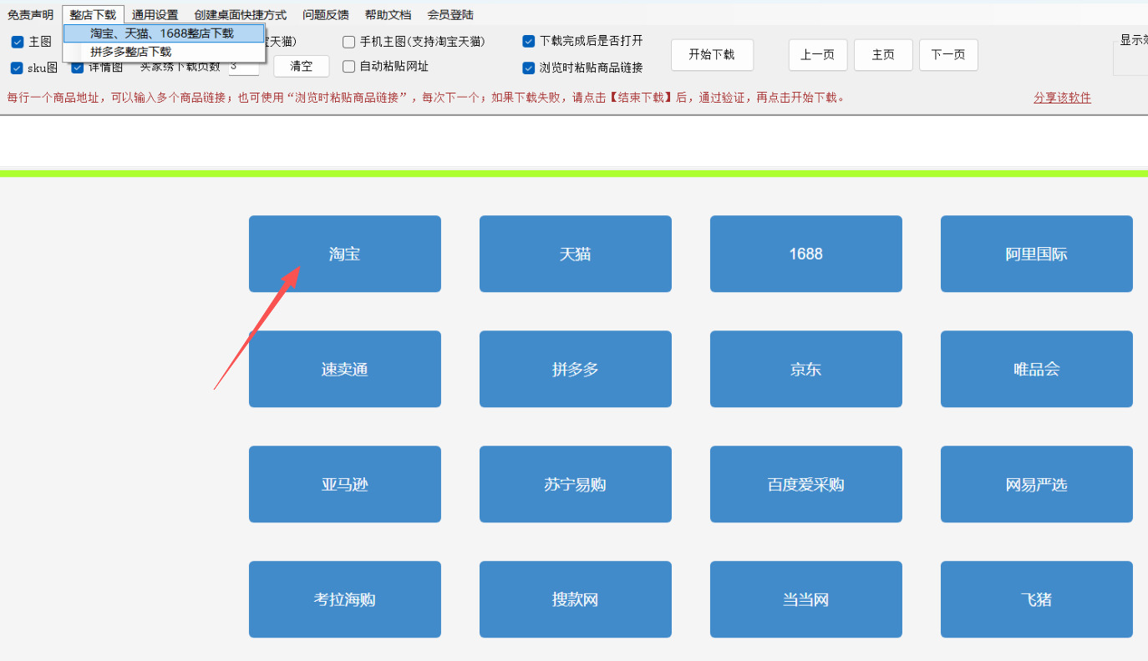The height and width of the screenshot is (661, 1148).
Task: Open the 阿里国际 site tile
Action: pos(1037,254)
